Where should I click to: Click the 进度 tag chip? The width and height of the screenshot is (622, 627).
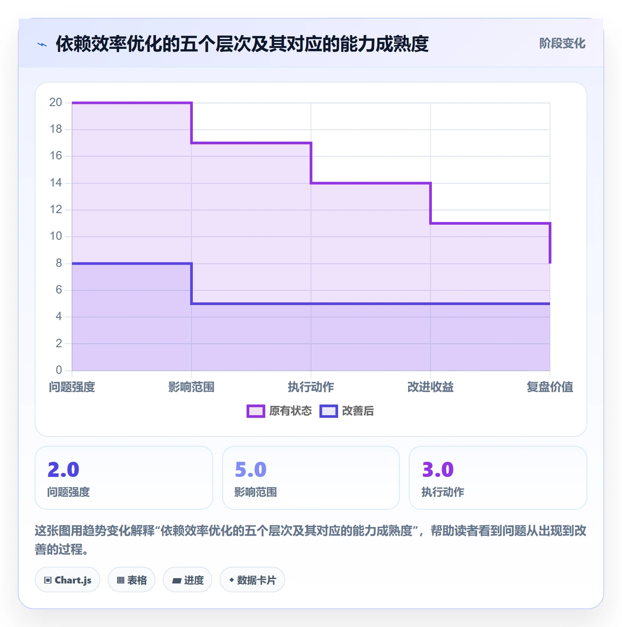187,579
